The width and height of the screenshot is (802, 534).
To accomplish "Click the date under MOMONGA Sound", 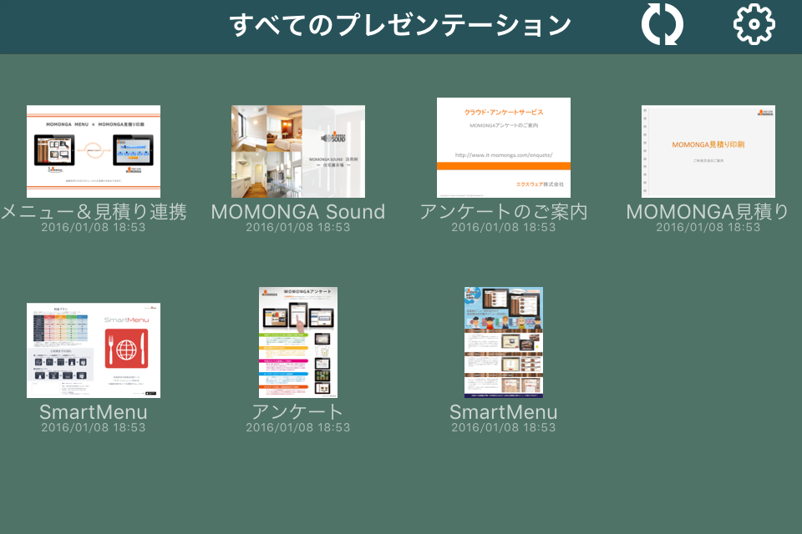I will coord(298,228).
